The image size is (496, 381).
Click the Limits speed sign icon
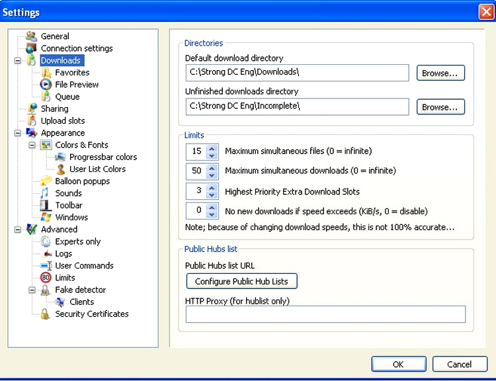coord(46,278)
